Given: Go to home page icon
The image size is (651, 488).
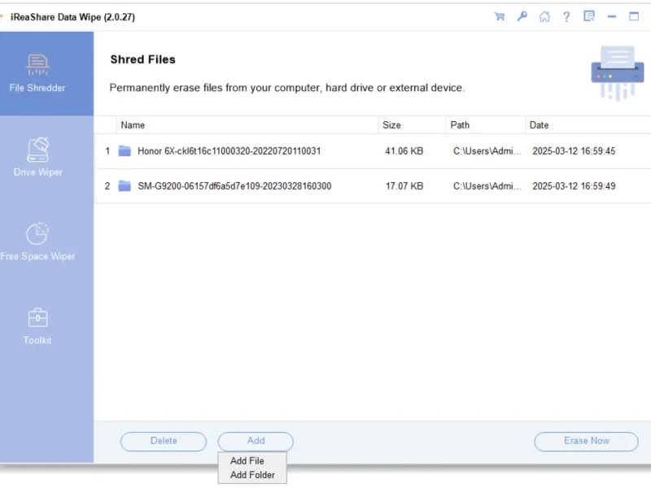Looking at the screenshot, I should tap(544, 16).
